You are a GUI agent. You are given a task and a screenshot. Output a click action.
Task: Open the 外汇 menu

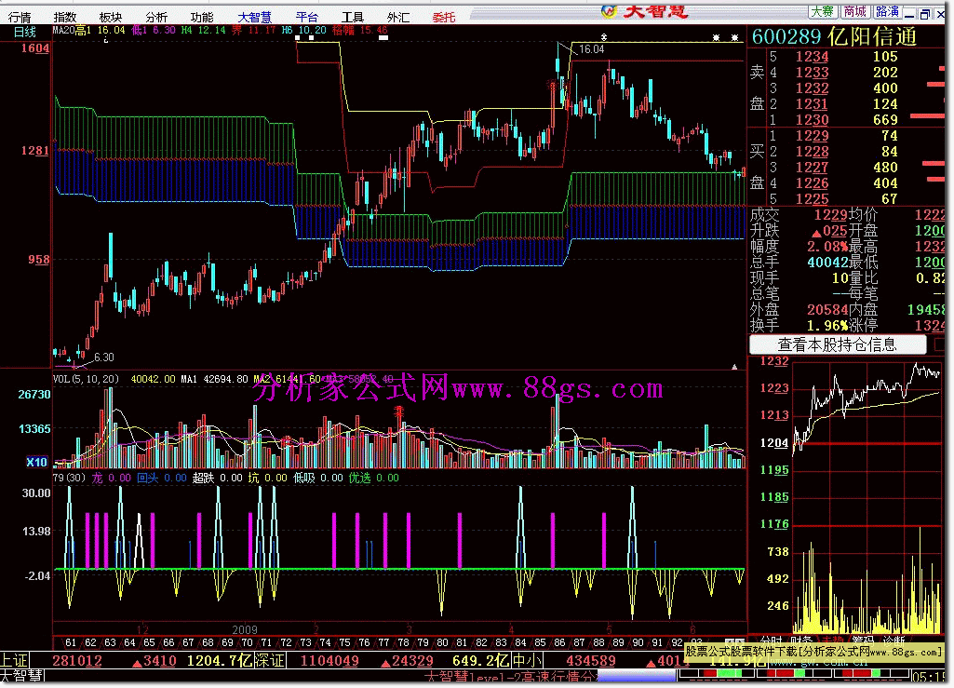398,17
